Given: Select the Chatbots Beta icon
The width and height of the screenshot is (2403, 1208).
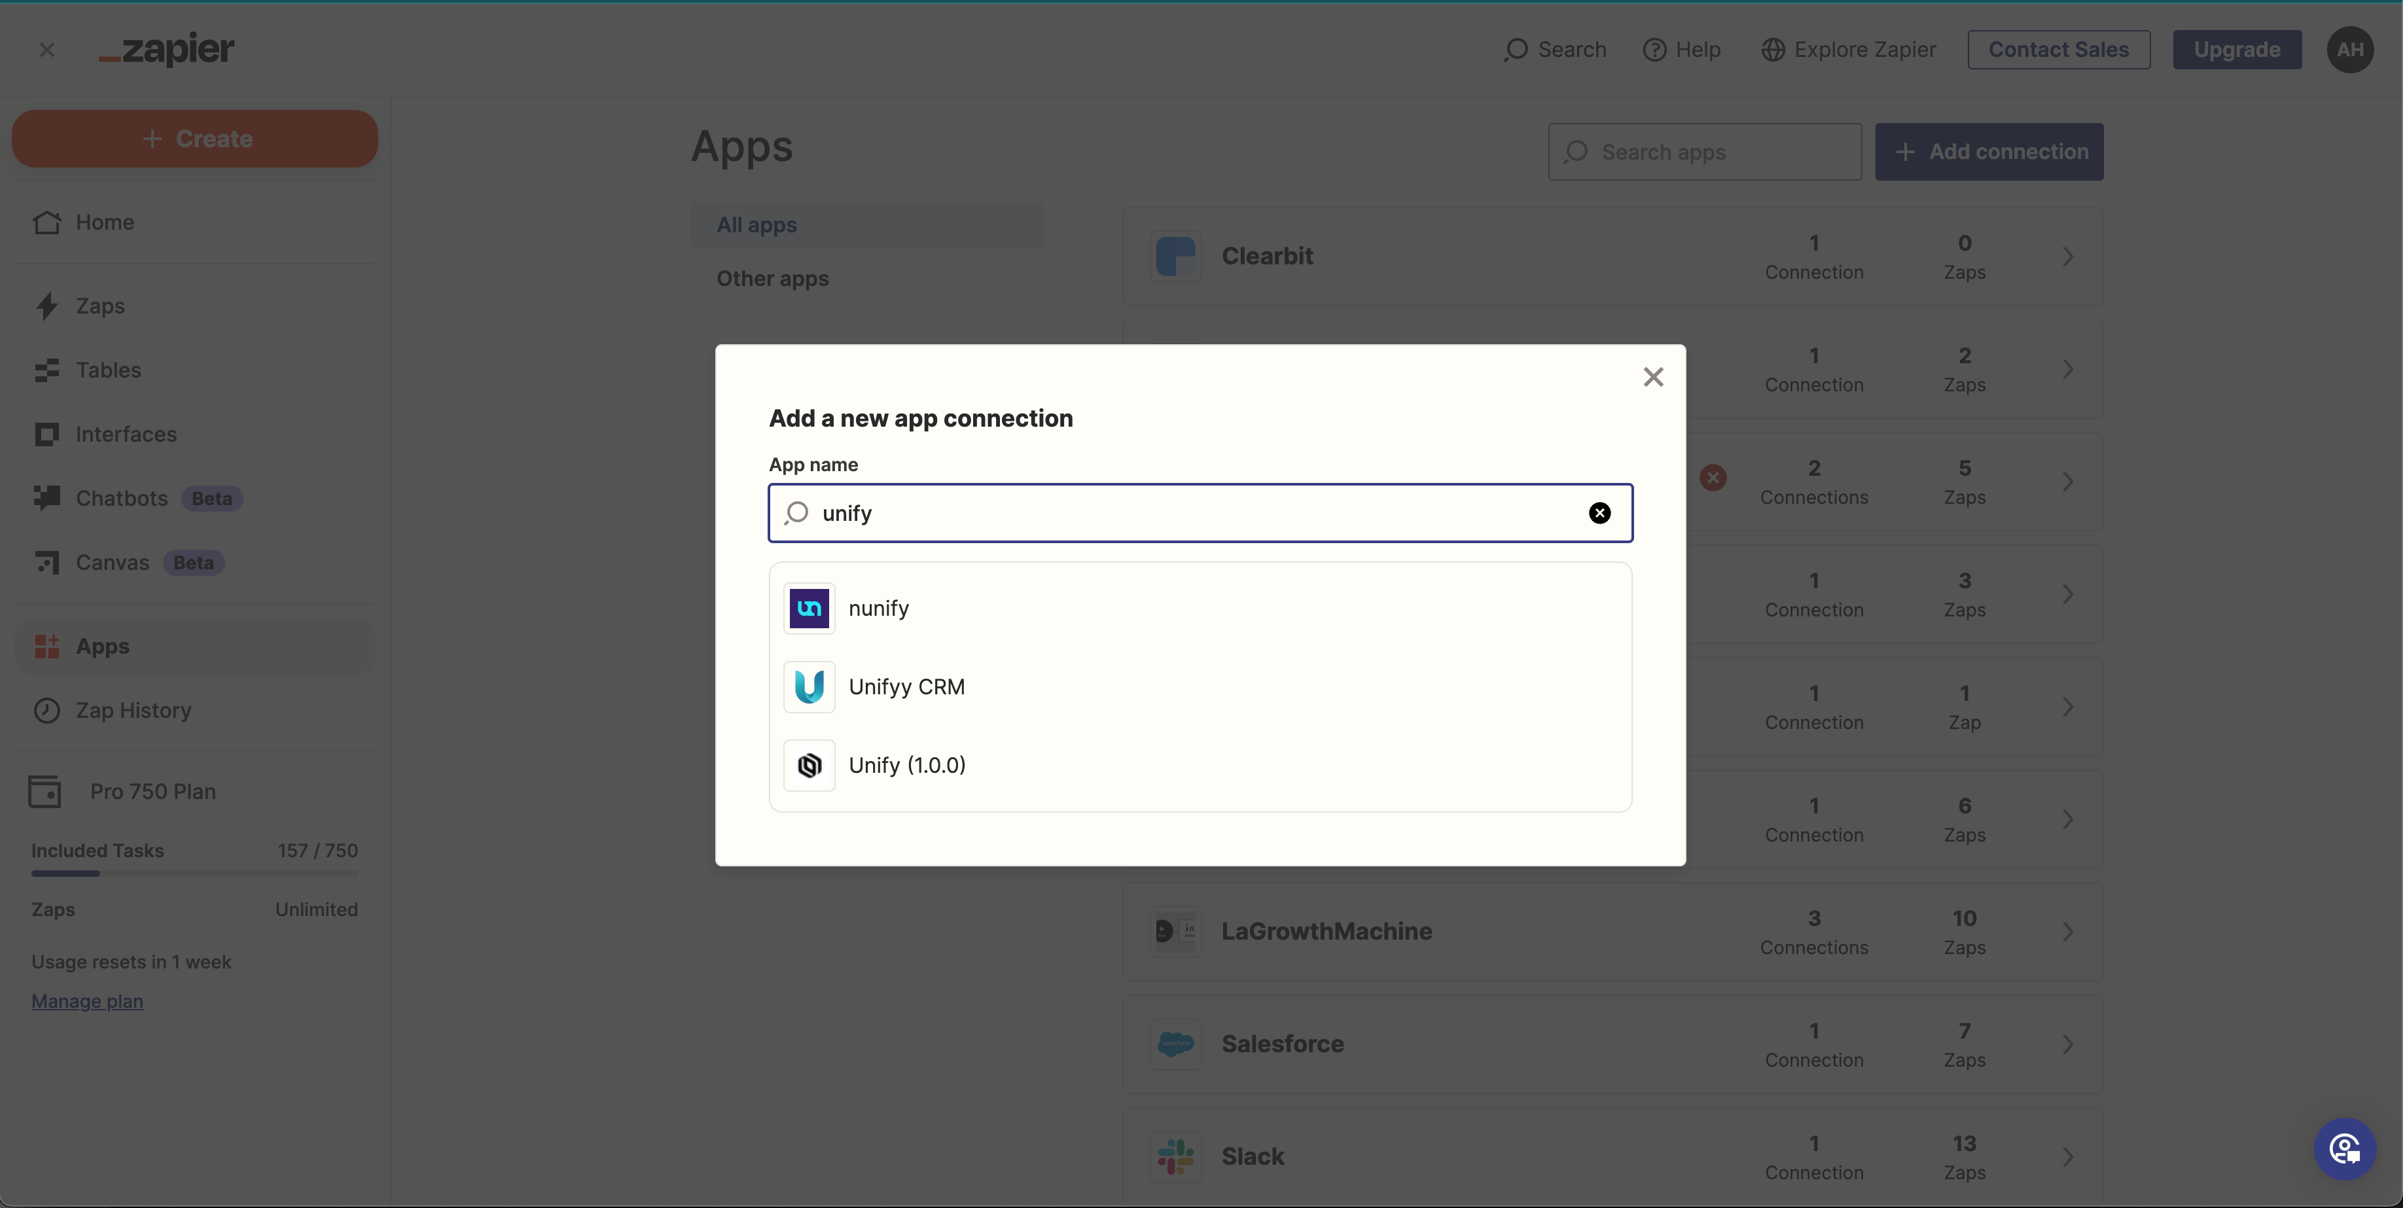Looking at the screenshot, I should click(x=48, y=498).
